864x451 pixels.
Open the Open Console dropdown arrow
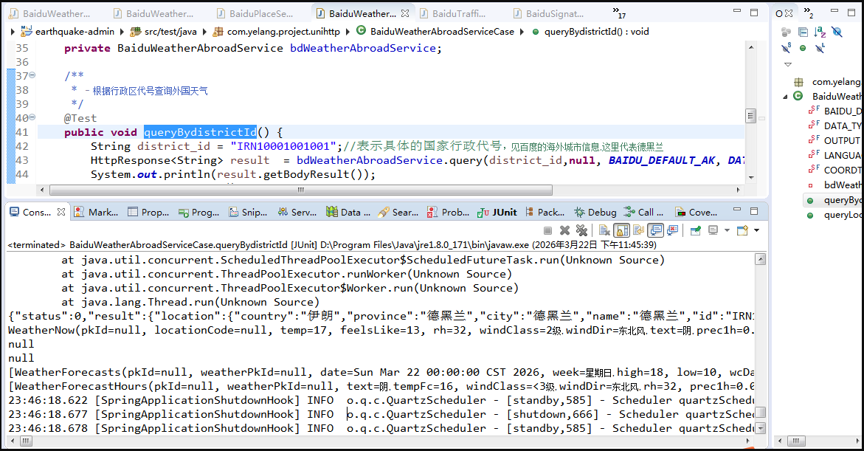pos(756,230)
